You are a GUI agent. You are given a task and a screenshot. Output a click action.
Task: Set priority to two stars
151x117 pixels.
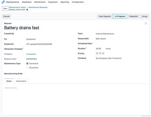point(100,53)
